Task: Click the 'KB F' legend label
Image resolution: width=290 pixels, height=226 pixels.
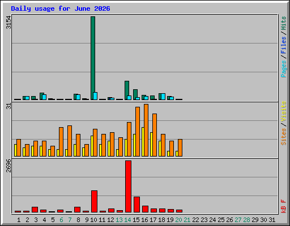Action: click(283, 206)
